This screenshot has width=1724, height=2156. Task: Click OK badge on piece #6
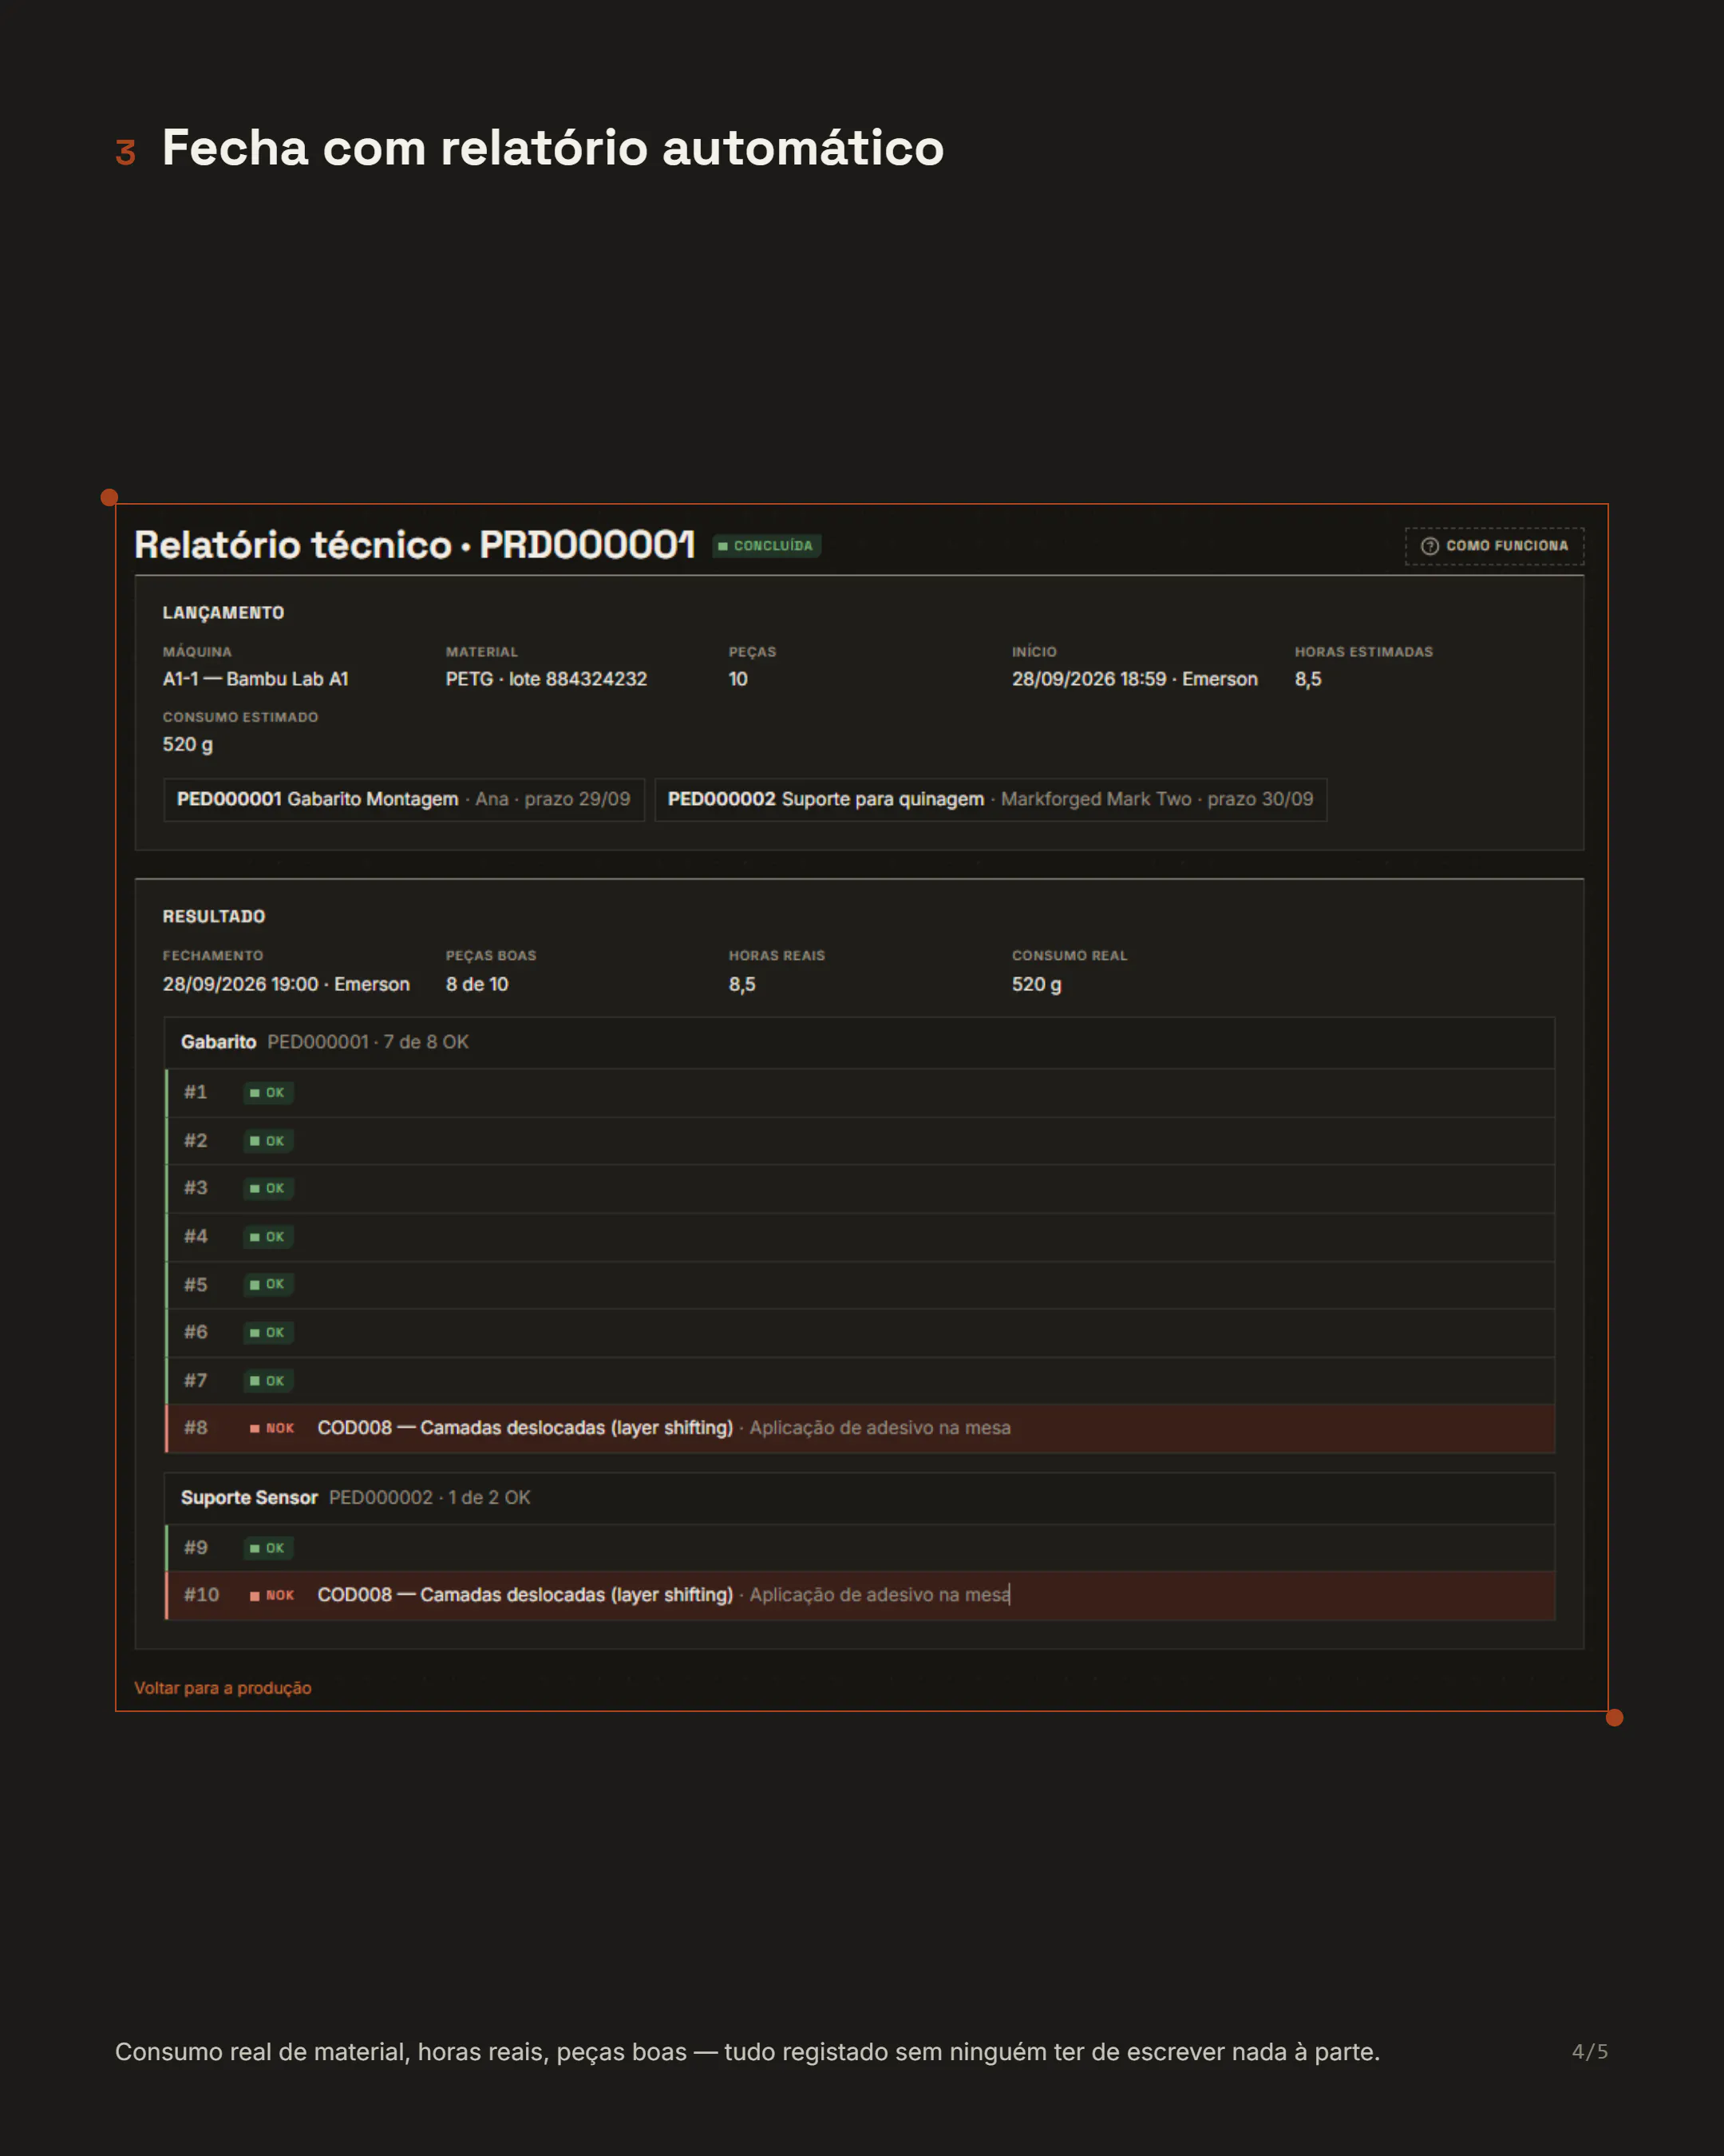[268, 1332]
